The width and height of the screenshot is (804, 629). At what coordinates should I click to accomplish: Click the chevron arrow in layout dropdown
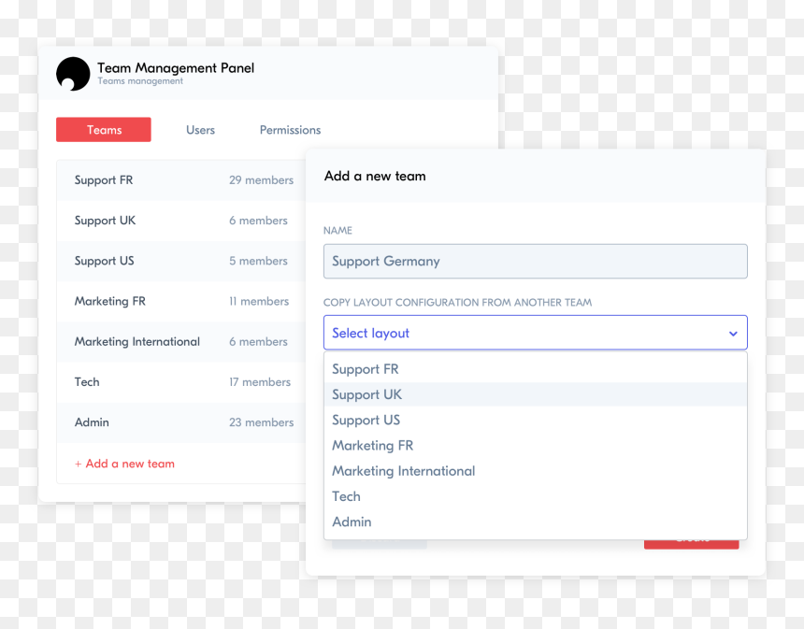click(x=733, y=334)
